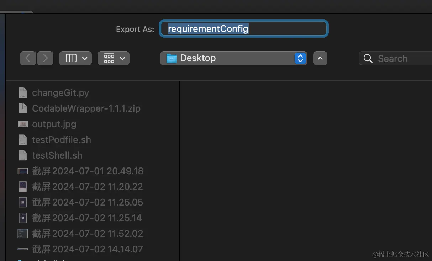Click the testShell.sh script icon
432x261 pixels.
point(23,155)
